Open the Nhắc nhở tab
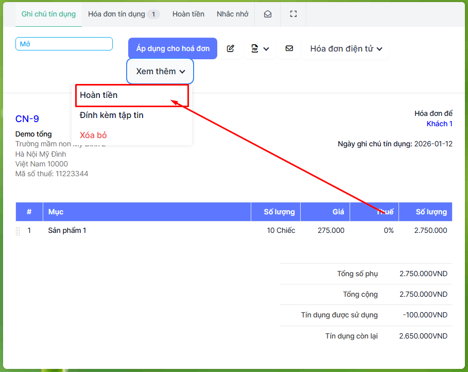 tap(232, 14)
